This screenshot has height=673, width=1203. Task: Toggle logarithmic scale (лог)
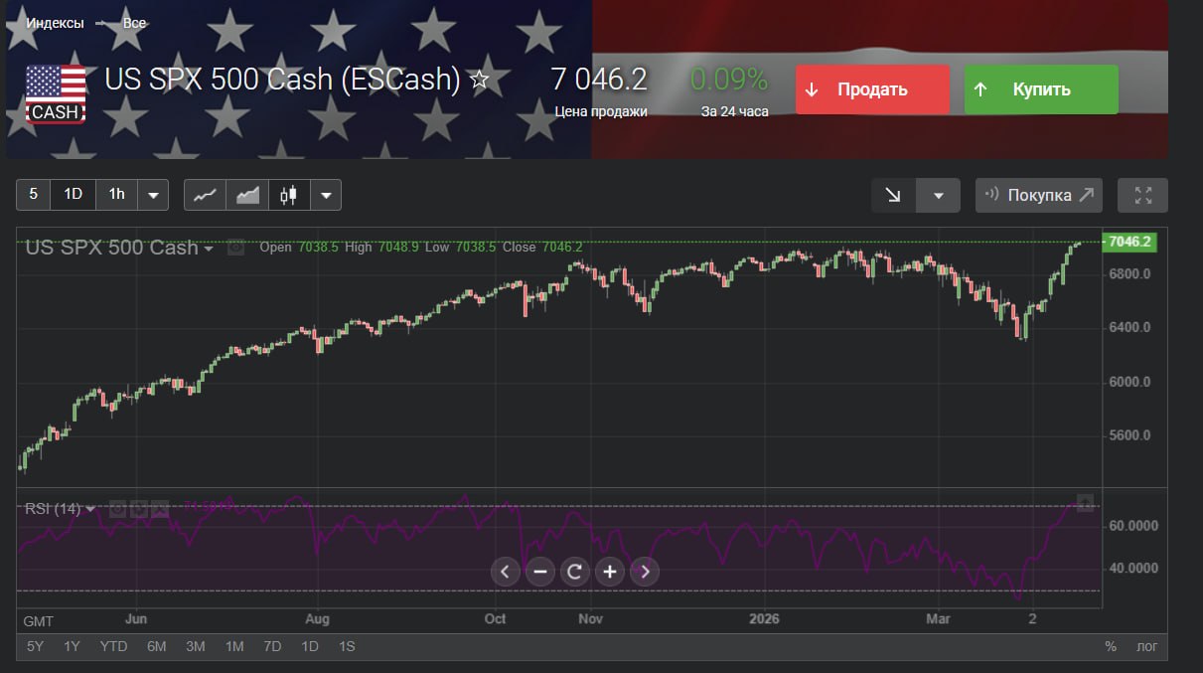point(1146,646)
